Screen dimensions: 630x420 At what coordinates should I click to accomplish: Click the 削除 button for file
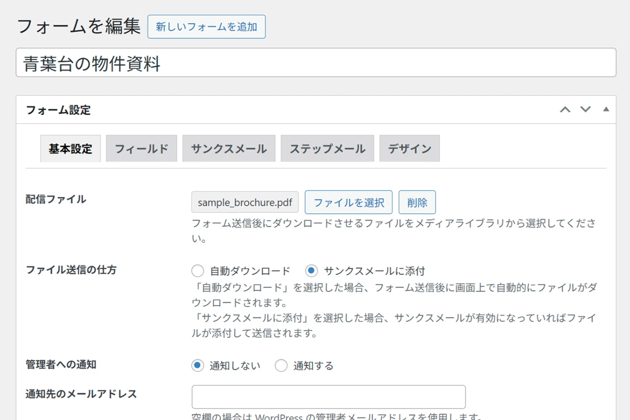[x=417, y=202]
